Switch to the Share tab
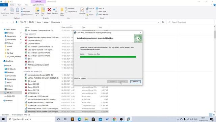The width and height of the screenshot is (216, 122). (20, 5)
